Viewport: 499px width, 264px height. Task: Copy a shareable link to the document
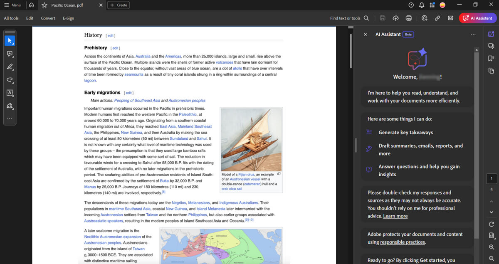(x=437, y=18)
